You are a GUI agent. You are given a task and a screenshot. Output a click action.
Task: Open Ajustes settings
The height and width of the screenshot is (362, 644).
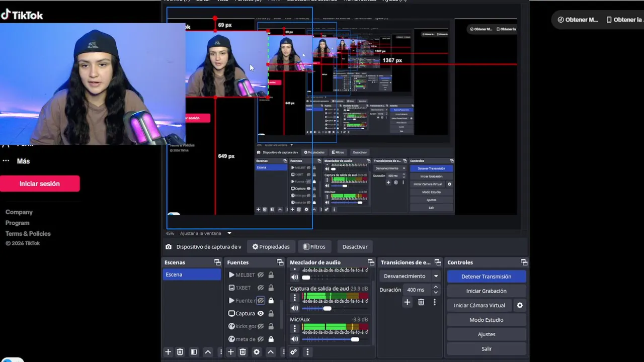pos(487,334)
